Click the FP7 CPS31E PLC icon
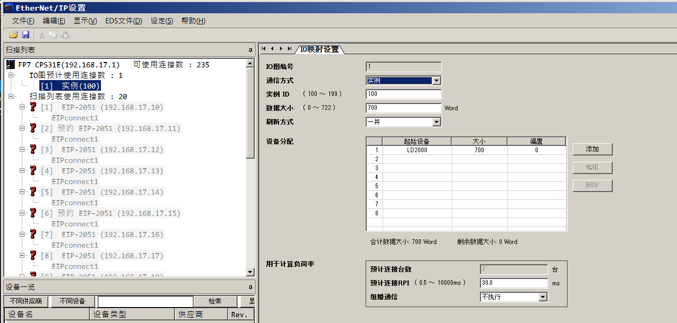Image resolution: width=677 pixels, height=323 pixels. (11, 65)
